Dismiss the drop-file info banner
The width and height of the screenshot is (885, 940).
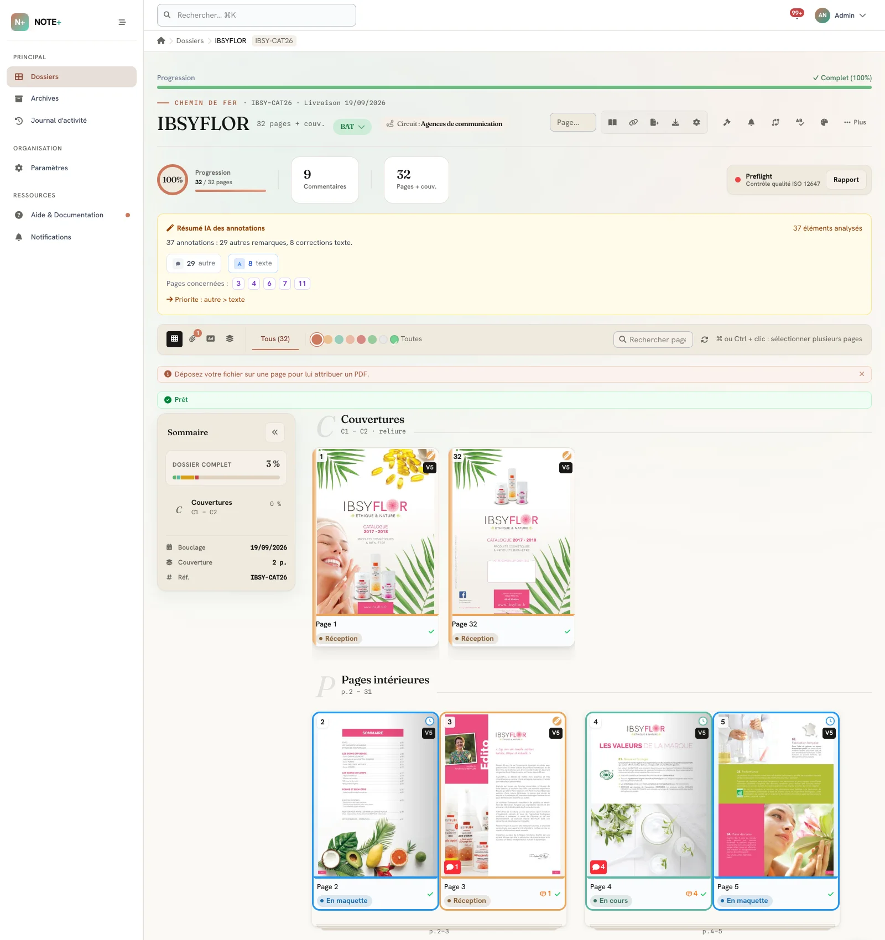862,374
